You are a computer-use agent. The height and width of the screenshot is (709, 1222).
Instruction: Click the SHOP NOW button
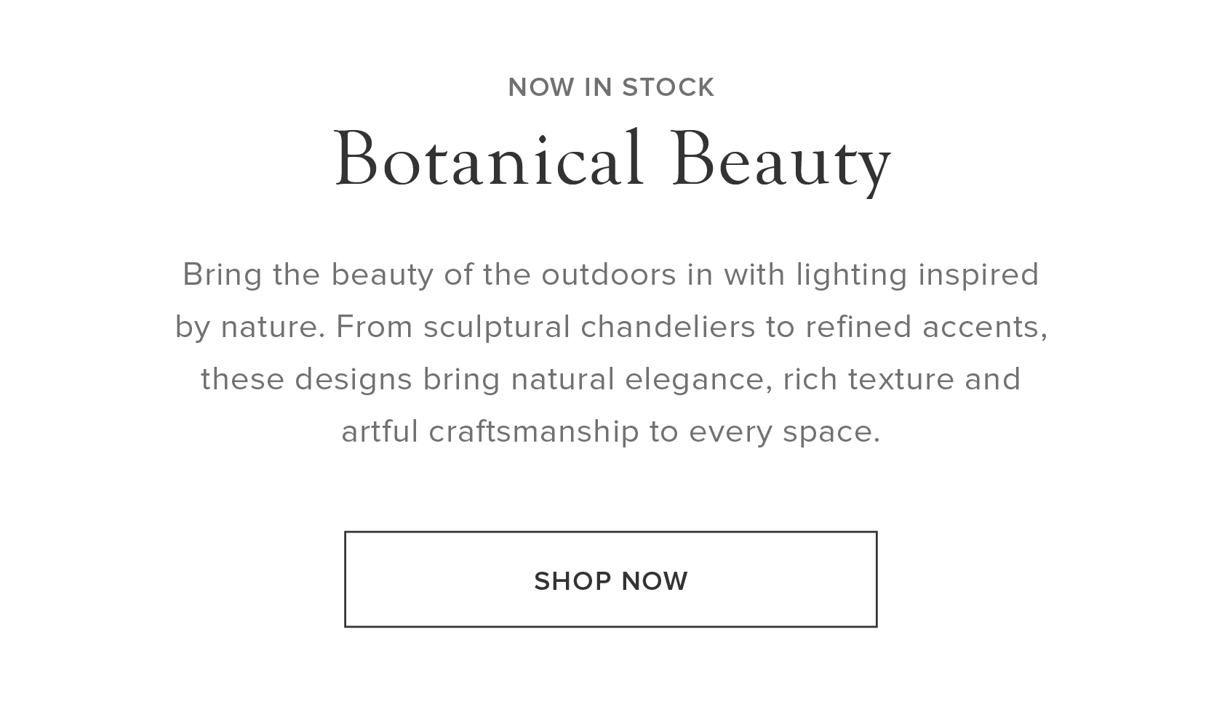(611, 579)
